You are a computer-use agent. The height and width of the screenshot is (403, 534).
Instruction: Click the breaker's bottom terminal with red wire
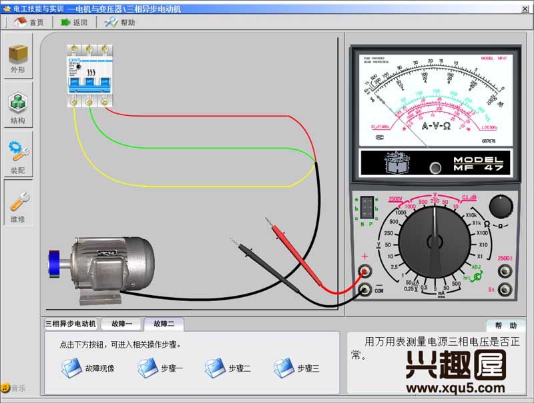[105, 102]
